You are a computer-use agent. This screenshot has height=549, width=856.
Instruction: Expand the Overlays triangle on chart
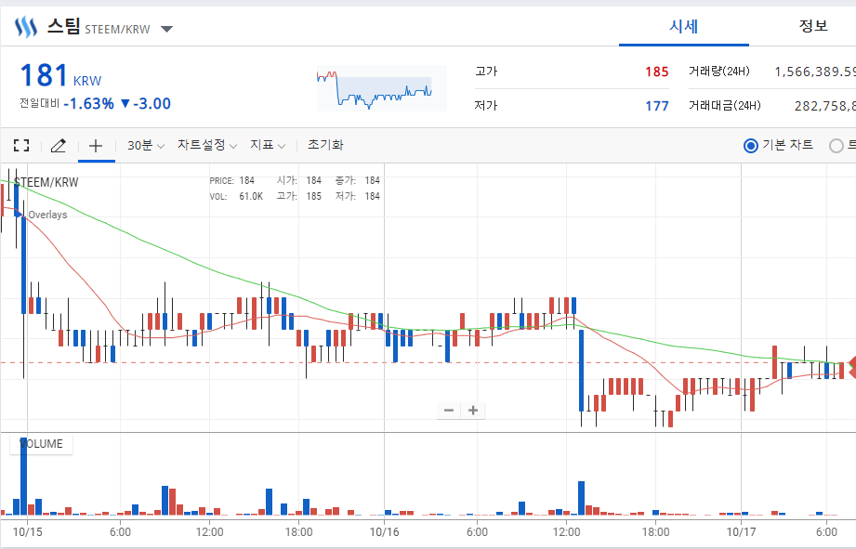click(x=20, y=215)
